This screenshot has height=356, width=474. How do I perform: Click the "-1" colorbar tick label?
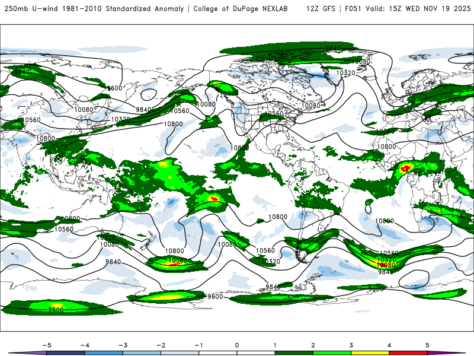199,345
